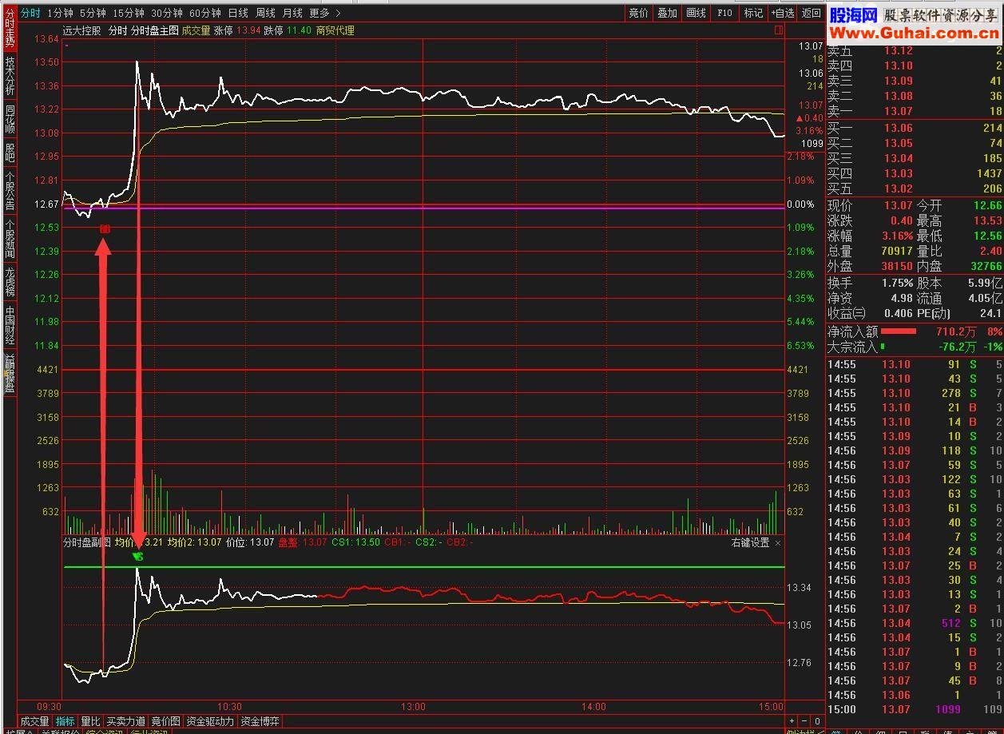Click the 叠加 overlay button
This screenshot has height=734, width=1004.
tap(667, 13)
